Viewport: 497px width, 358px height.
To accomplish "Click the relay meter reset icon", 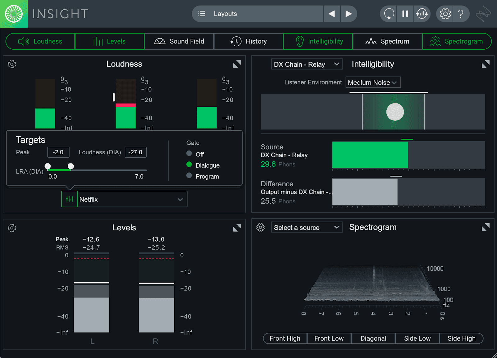I will click(422, 14).
